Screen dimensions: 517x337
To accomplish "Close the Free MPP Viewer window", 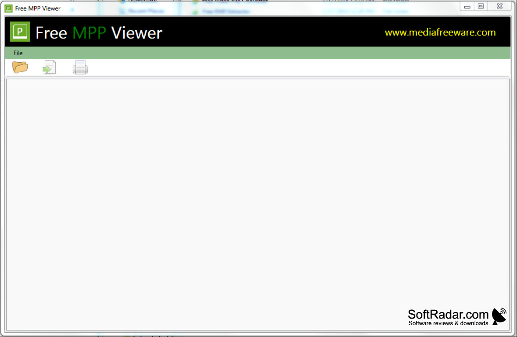I will click(x=499, y=6).
